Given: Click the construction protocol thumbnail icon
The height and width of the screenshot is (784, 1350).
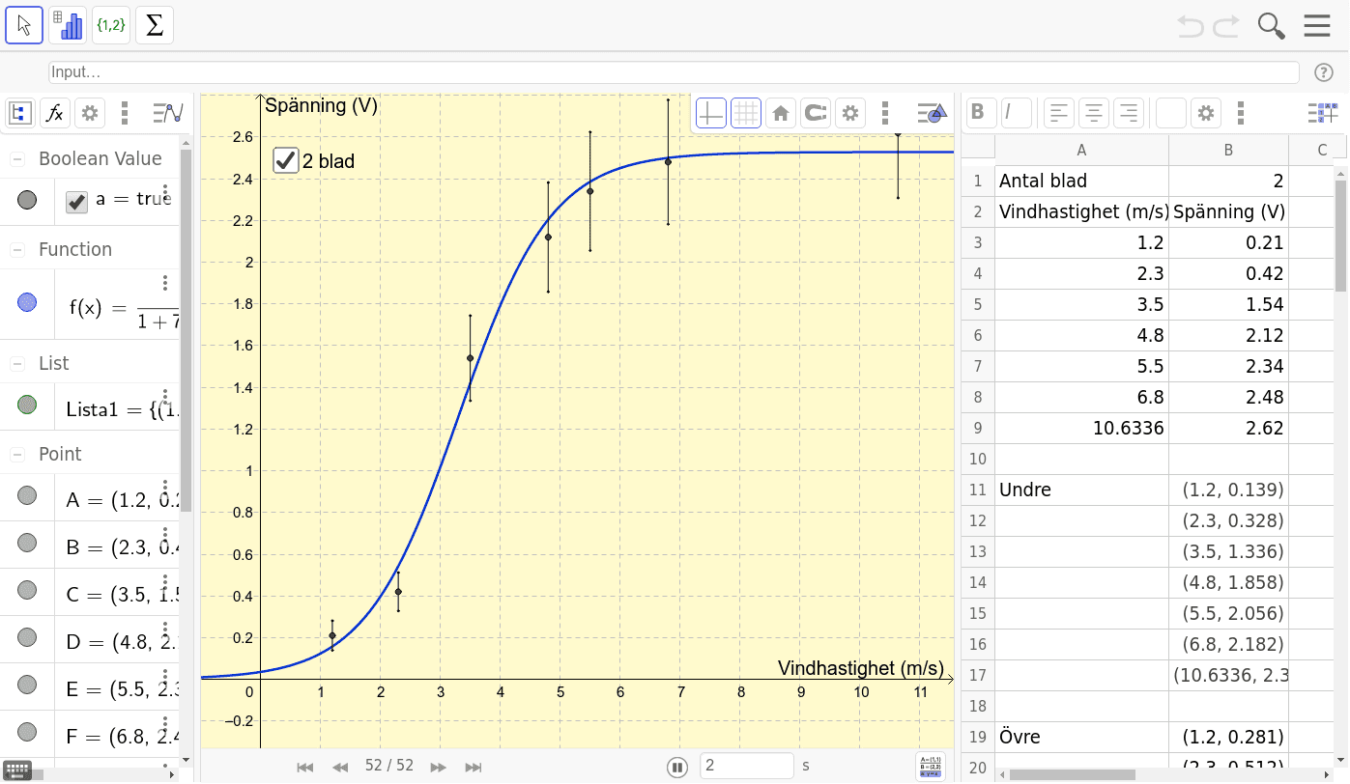Looking at the screenshot, I should 932,766.
